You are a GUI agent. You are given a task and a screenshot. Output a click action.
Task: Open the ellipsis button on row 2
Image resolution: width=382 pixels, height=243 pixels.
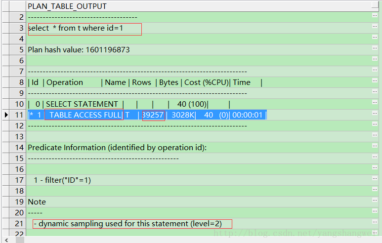pyautogui.click(x=375, y=15)
